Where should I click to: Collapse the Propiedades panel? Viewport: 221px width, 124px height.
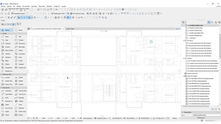click(x=182, y=112)
